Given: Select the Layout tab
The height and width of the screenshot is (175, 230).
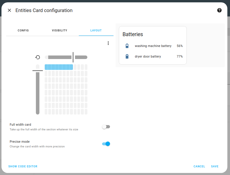Looking at the screenshot, I should coord(96,31).
